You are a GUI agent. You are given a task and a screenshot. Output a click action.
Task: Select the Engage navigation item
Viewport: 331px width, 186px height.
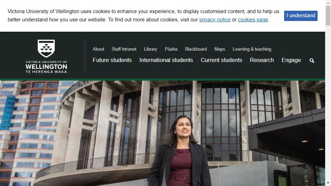(291, 60)
